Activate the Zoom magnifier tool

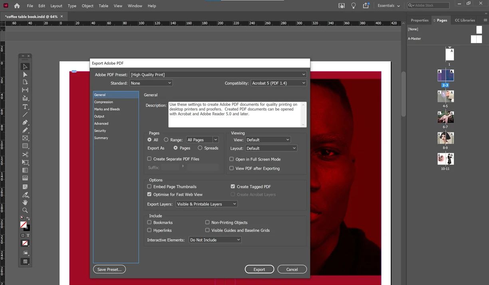25,210
